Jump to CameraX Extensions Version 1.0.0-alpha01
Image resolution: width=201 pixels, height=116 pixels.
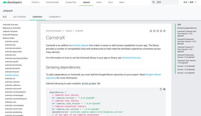click(186, 56)
